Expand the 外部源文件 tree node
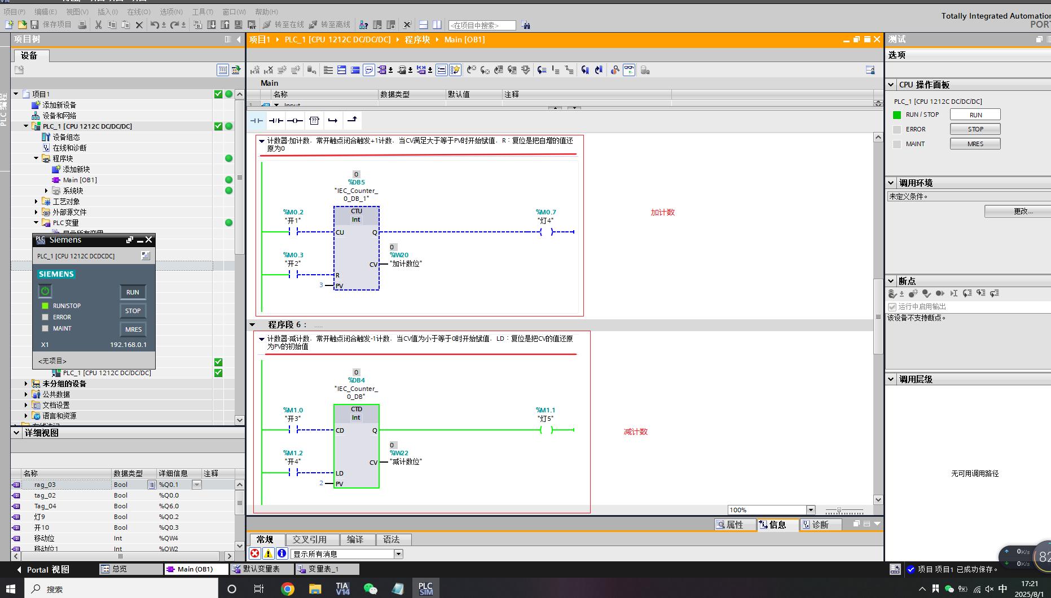This screenshot has height=598, width=1051. click(36, 212)
